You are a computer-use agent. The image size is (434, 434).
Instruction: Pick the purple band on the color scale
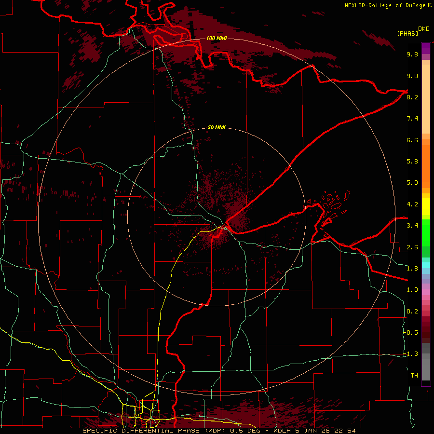tap(426, 48)
